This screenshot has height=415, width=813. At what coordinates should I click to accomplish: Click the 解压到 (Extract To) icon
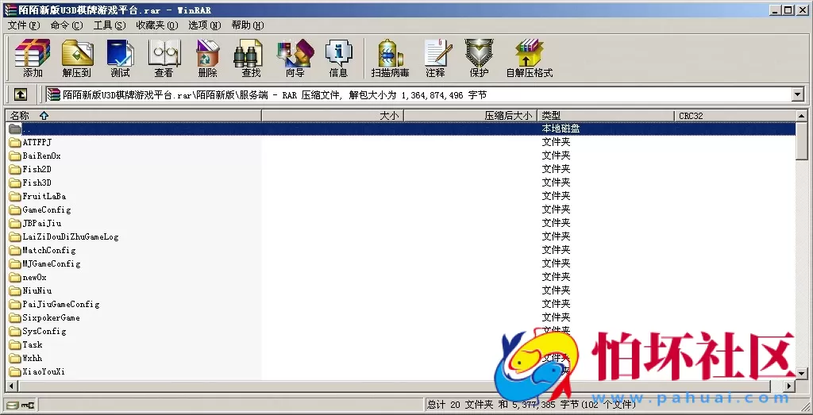pos(77,58)
